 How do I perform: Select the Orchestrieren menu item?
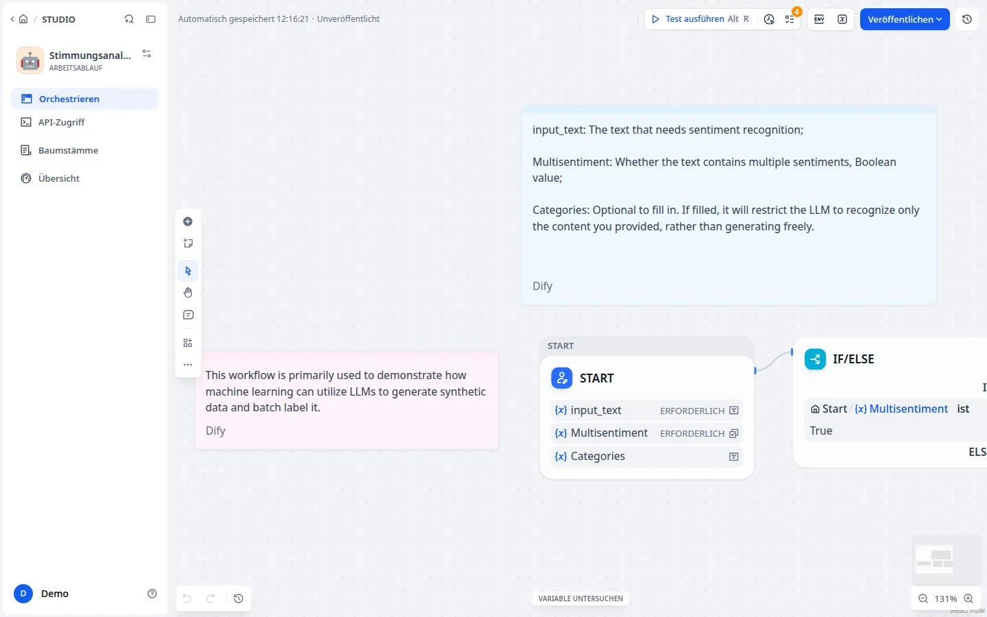coord(85,99)
